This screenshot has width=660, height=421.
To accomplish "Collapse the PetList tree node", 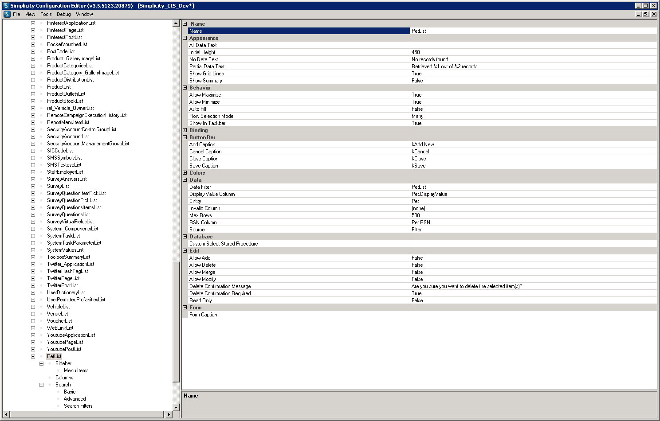I will (x=33, y=356).
